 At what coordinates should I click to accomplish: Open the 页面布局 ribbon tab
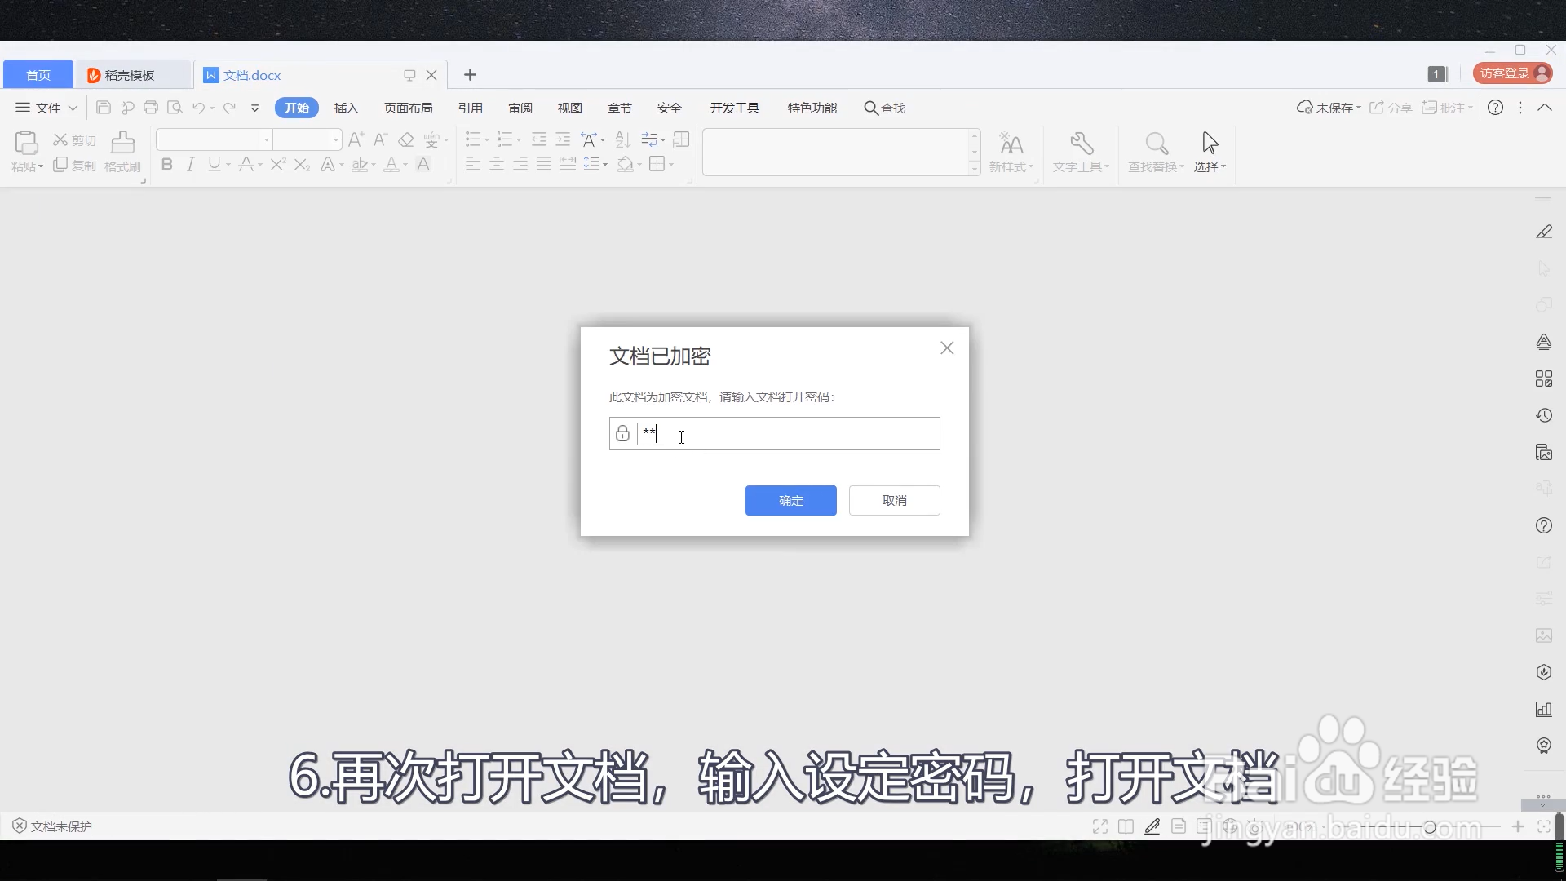[x=408, y=108]
